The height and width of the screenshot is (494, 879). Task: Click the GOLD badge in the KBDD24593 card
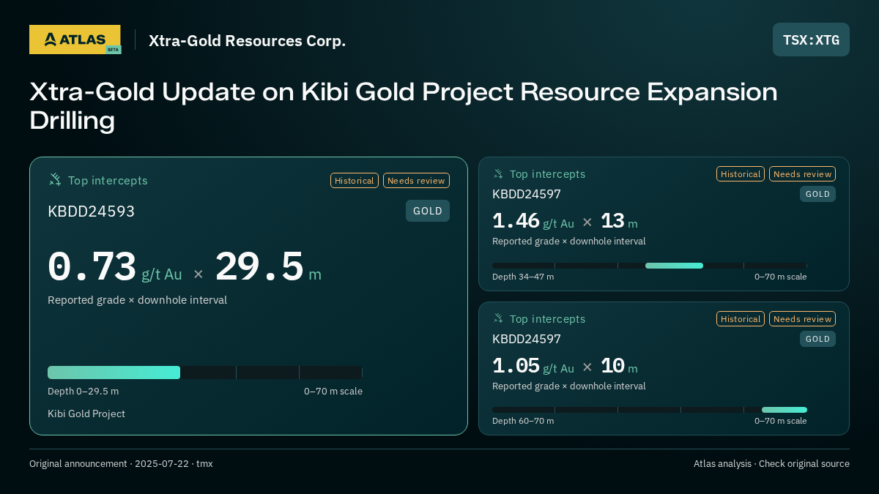[428, 211]
